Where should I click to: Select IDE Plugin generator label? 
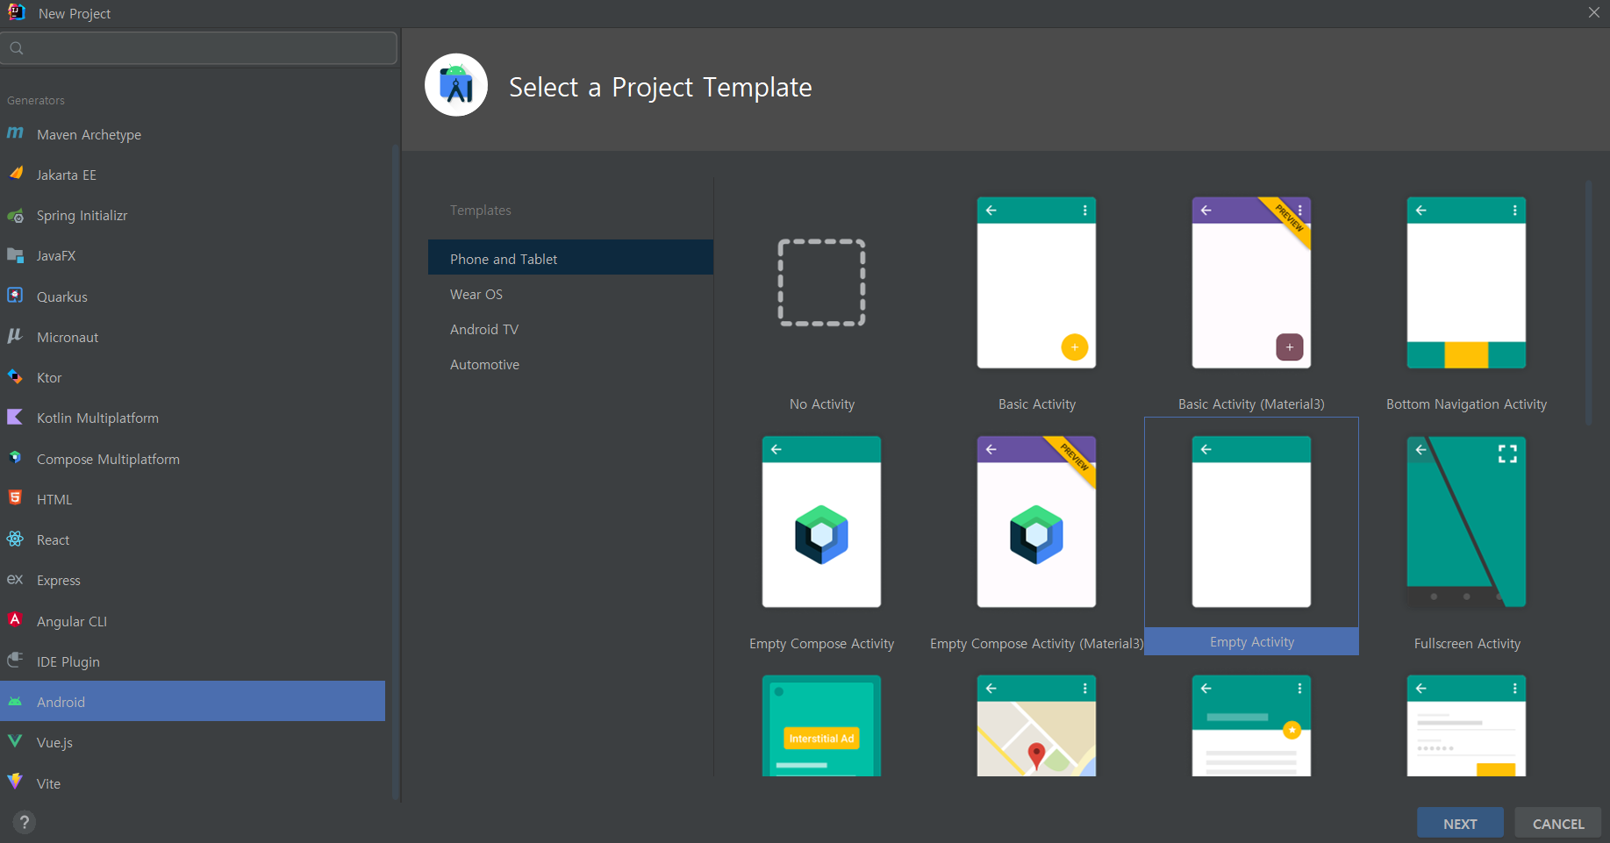(68, 661)
